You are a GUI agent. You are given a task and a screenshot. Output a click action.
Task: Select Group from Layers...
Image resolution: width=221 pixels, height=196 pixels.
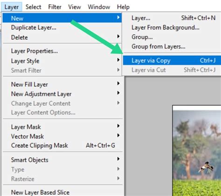[172, 46]
